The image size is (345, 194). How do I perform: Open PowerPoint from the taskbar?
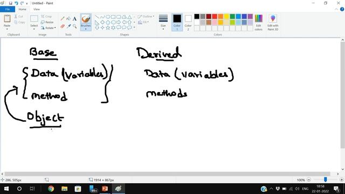(105, 189)
